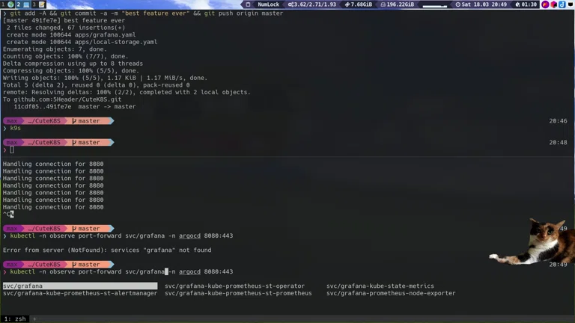Click the empty prompt cursor below k9s
575x323 pixels.
12,150
